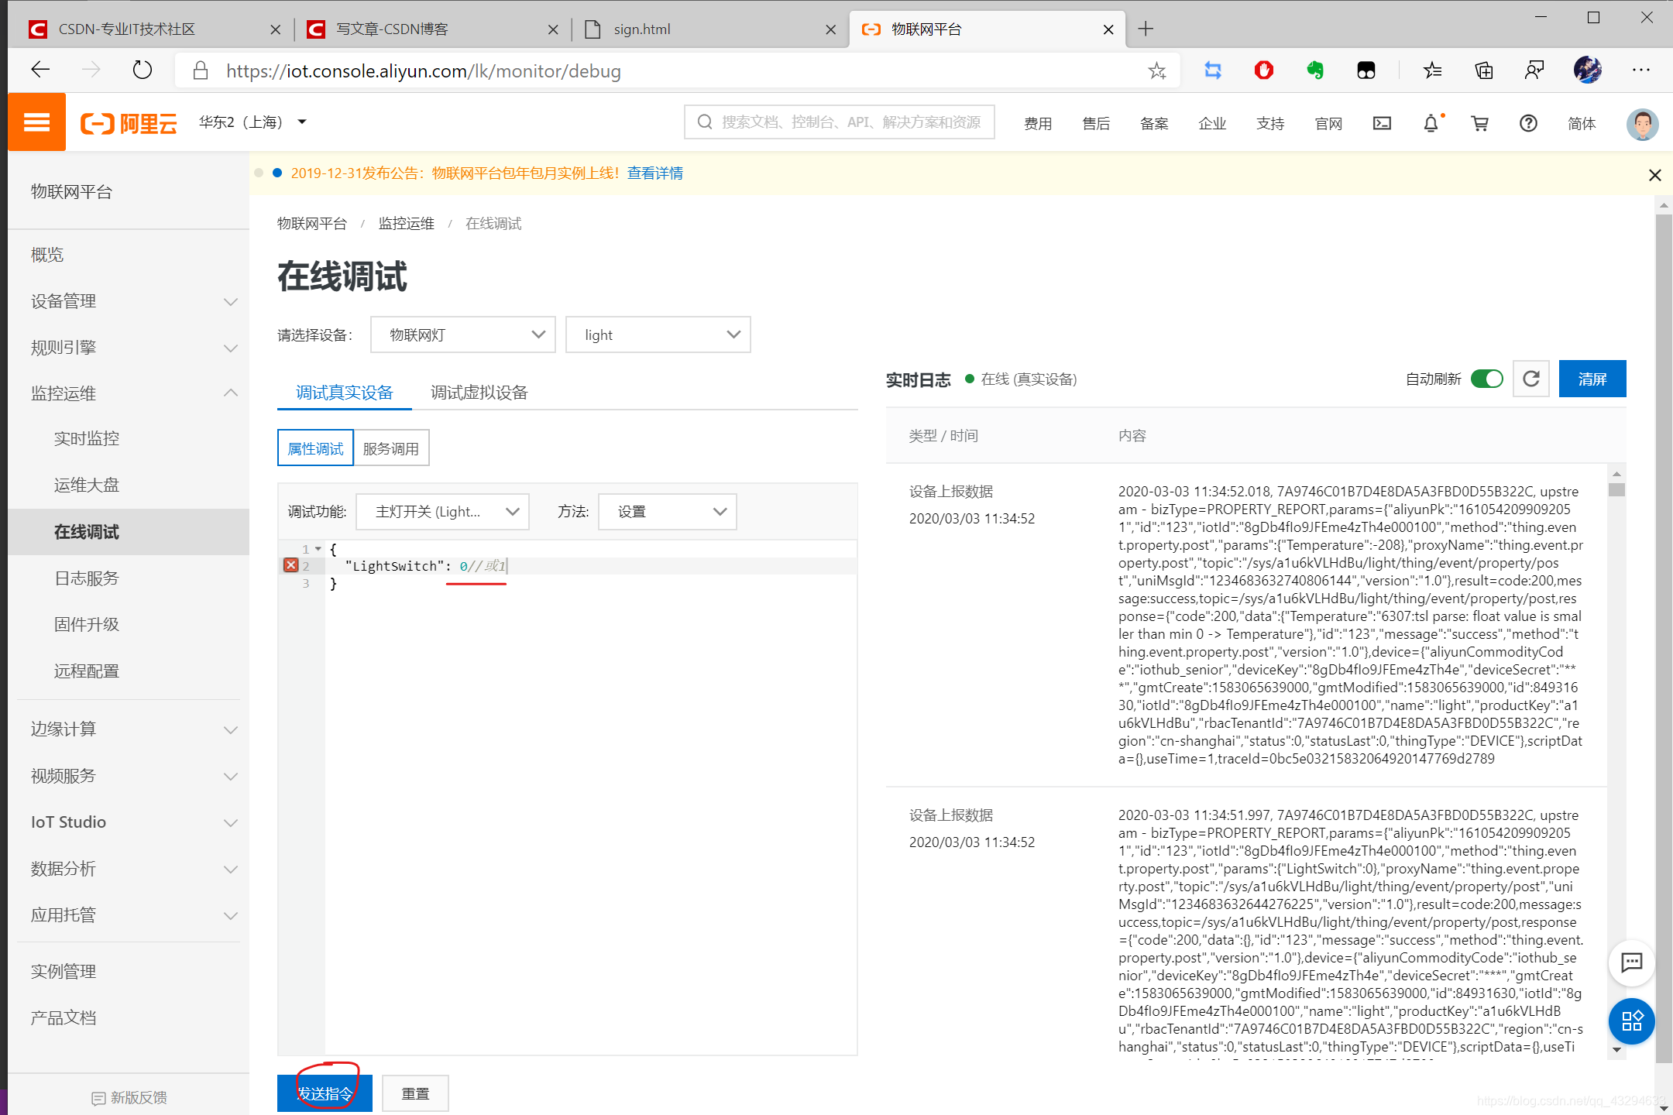Expand the 主灯开关 function selector dropdown
Image resolution: width=1673 pixels, height=1115 pixels.
coord(442,512)
